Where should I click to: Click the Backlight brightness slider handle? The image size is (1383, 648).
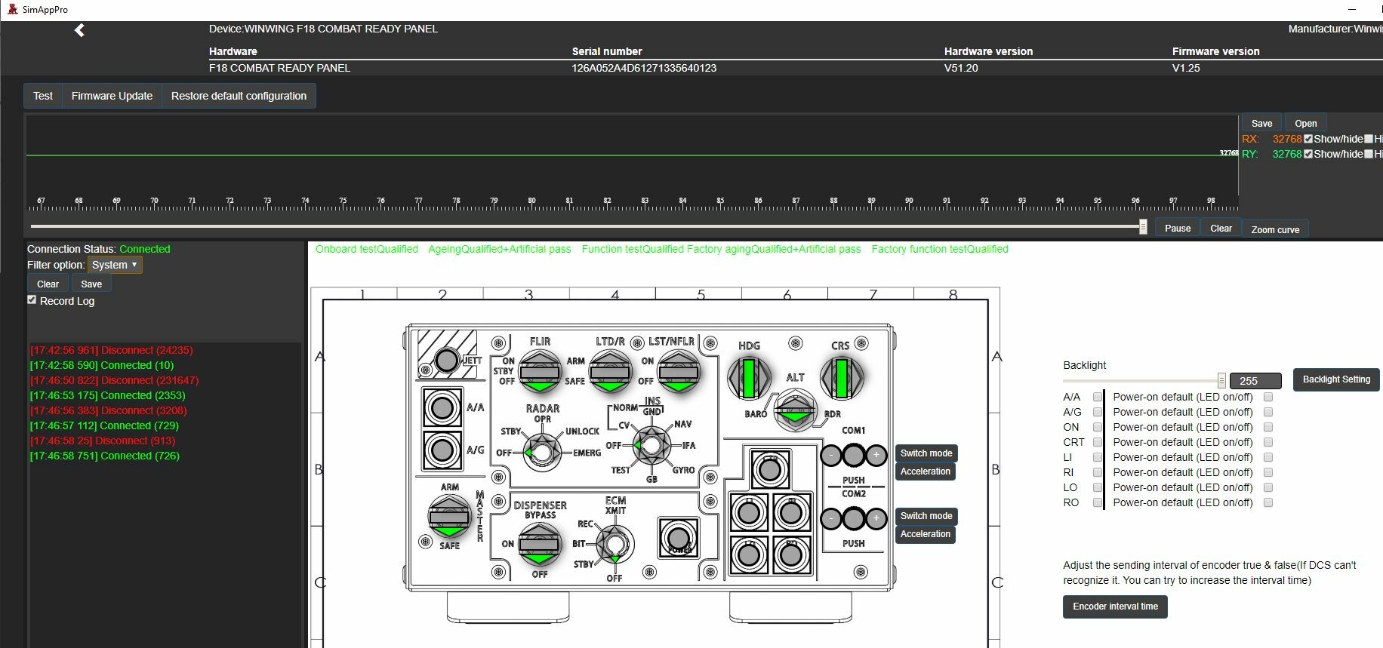tap(1221, 381)
